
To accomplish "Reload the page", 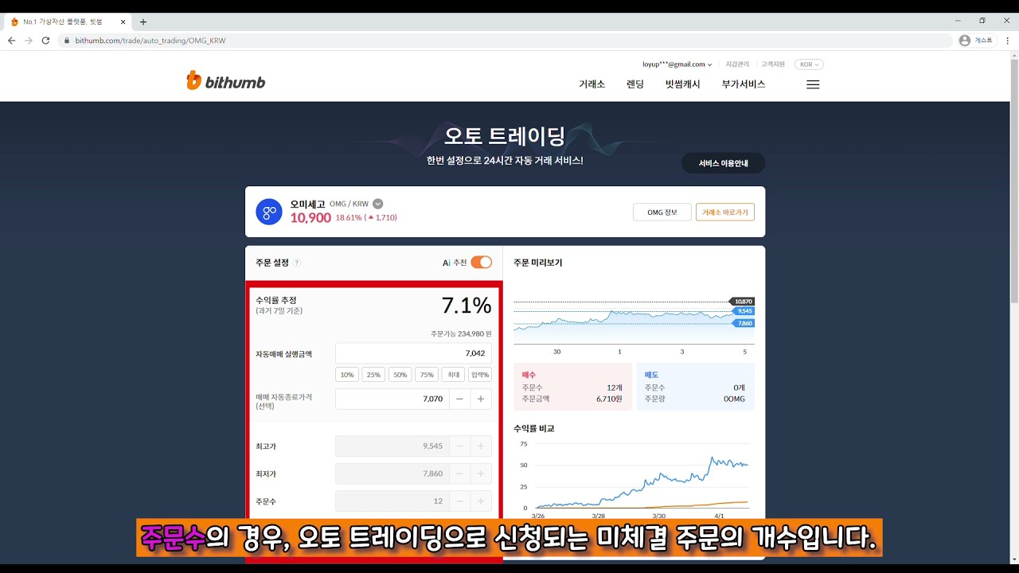I will [45, 41].
